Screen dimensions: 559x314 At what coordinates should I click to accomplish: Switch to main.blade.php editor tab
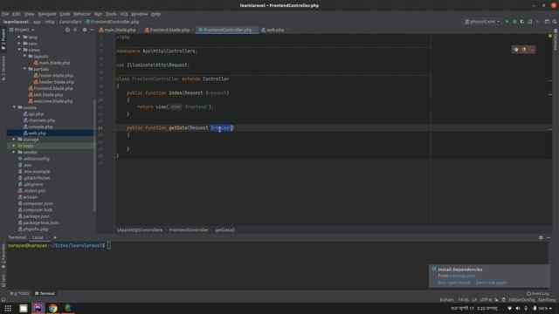coord(120,31)
